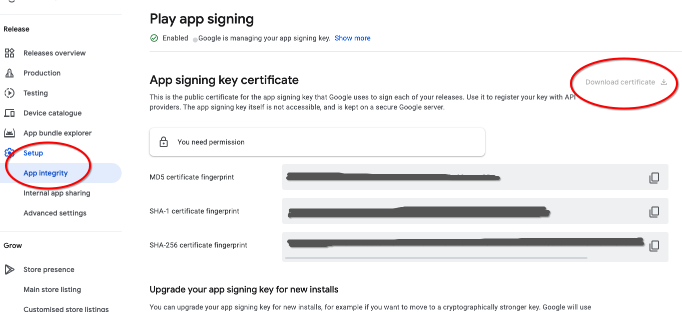Click the lock icon next to You need permission
Screen dimensions: 682x312
[x=163, y=142]
